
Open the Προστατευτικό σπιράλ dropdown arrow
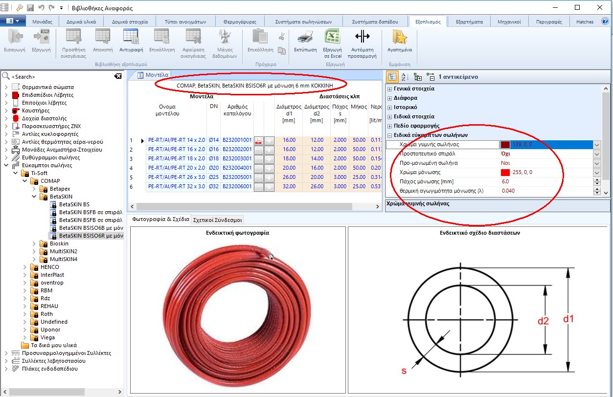click(x=596, y=154)
